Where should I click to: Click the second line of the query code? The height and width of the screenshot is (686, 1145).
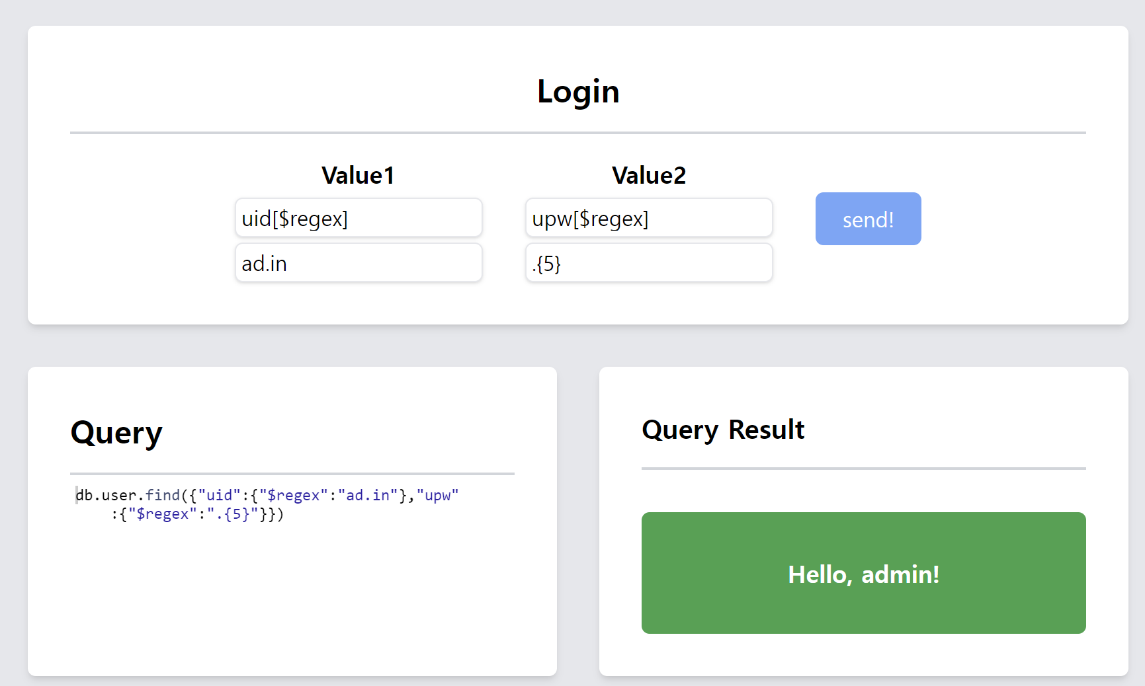(x=197, y=514)
